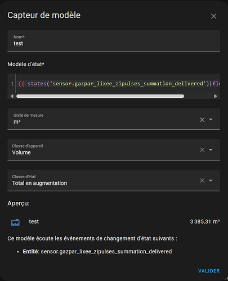Image resolution: width=228 pixels, height=281 pixels.
Task: Click the Total en augmentation field
Action: (114, 180)
